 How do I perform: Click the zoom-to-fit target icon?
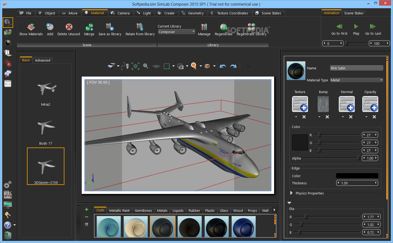point(135,66)
